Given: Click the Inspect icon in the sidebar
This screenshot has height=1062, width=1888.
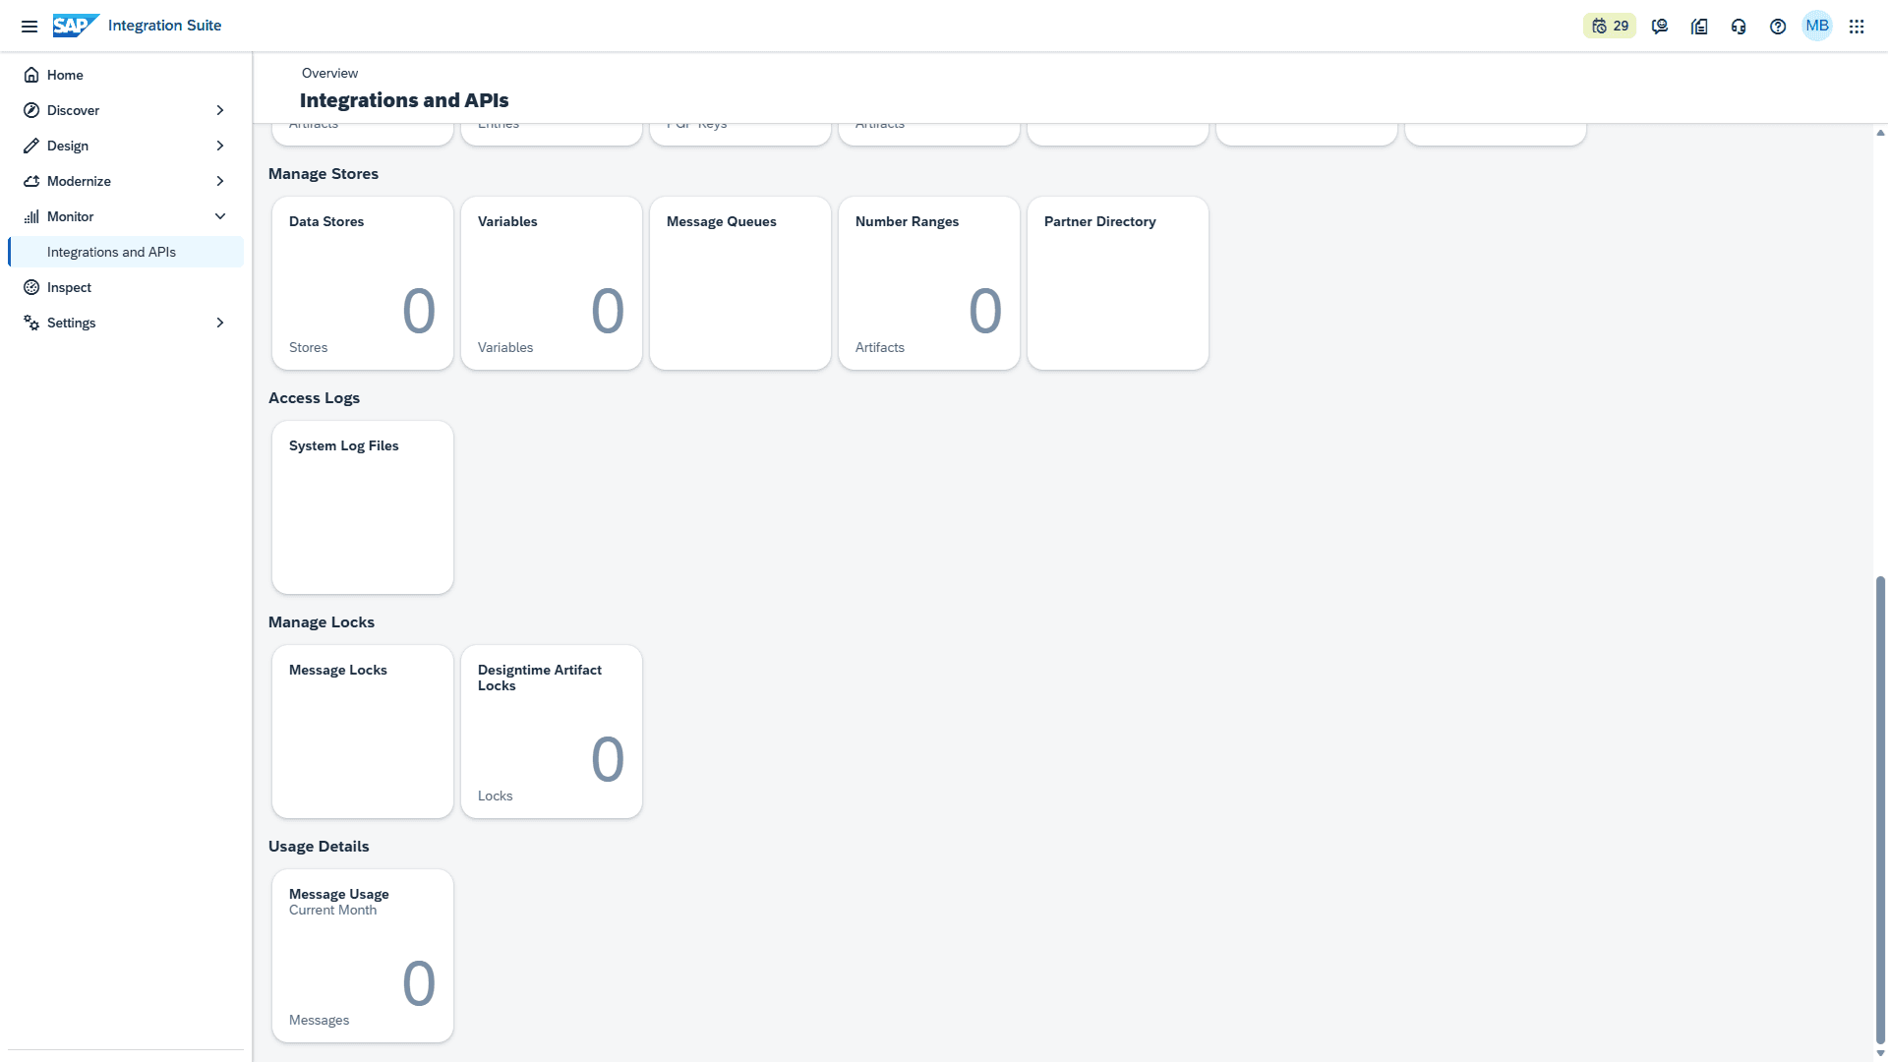Looking at the screenshot, I should tap(31, 287).
